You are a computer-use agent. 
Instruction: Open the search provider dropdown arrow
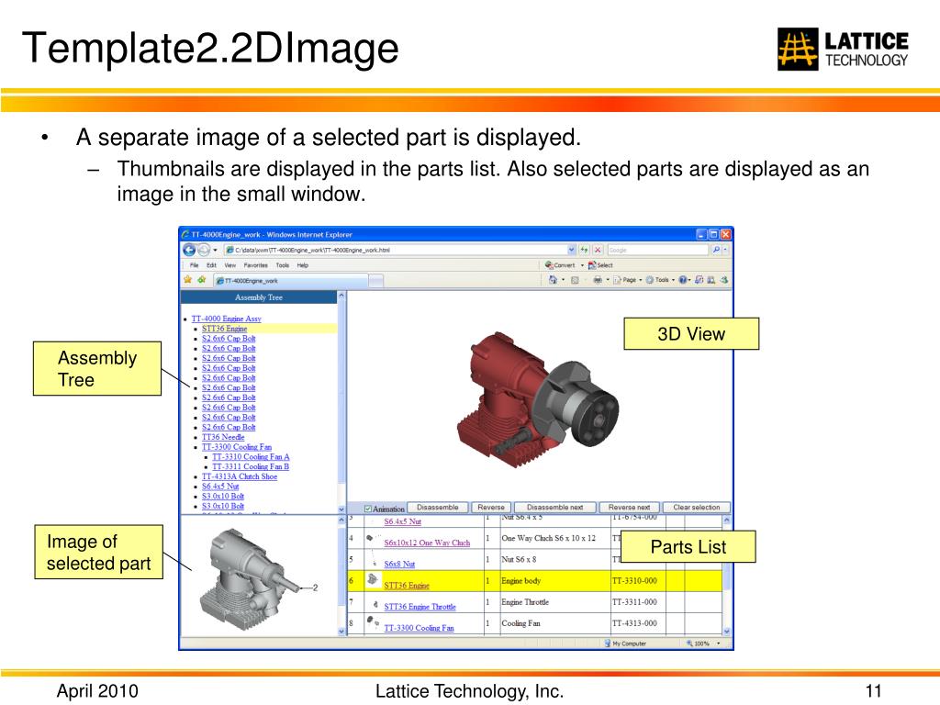click(x=725, y=250)
